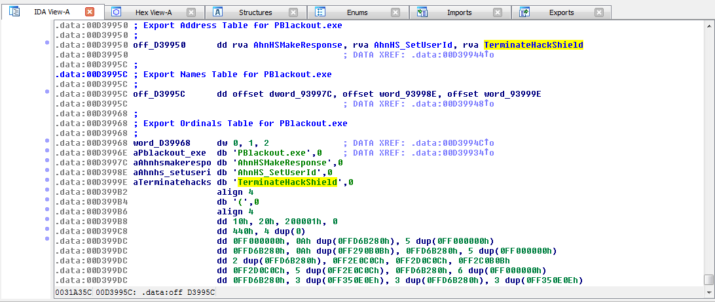Click breakpoint dot at off_D3995C line
715x302 pixels.
click(47, 92)
